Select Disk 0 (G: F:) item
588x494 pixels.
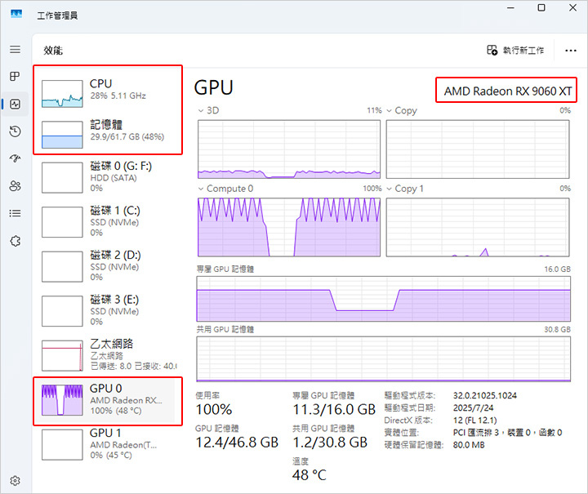108,177
